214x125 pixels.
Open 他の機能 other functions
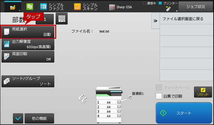39,118
